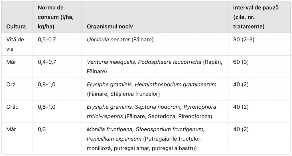Click the Septoria nodorum organism cell
Viewport: 292px width, 156px height.
(x=151, y=111)
